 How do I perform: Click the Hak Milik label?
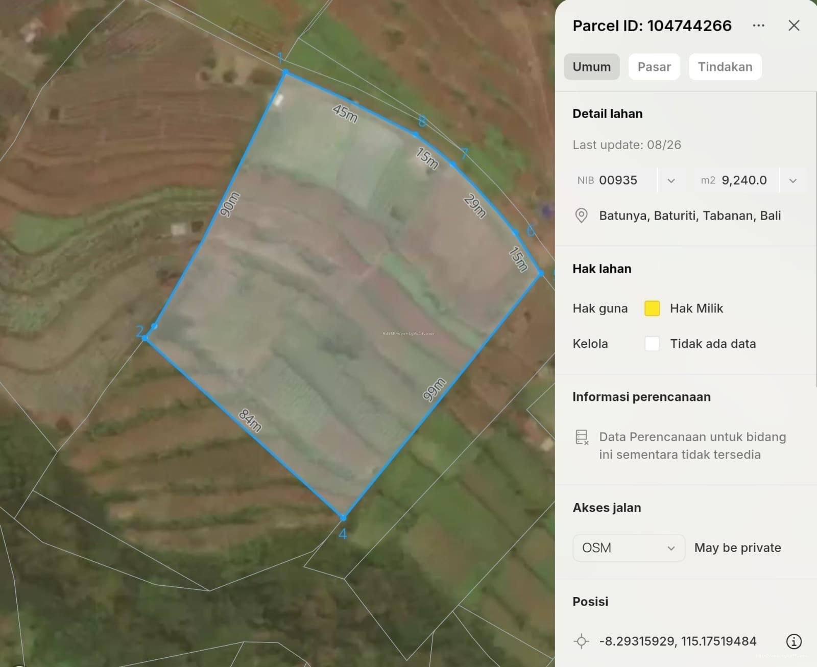point(696,308)
